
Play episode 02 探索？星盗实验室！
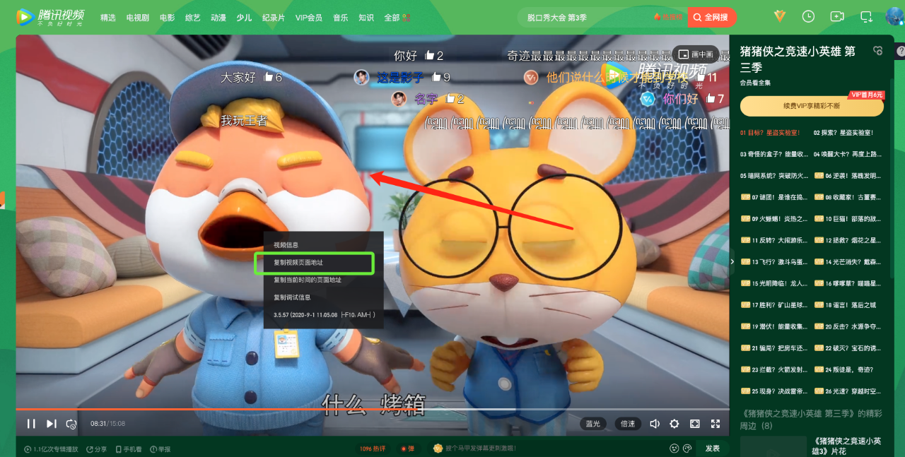click(843, 133)
